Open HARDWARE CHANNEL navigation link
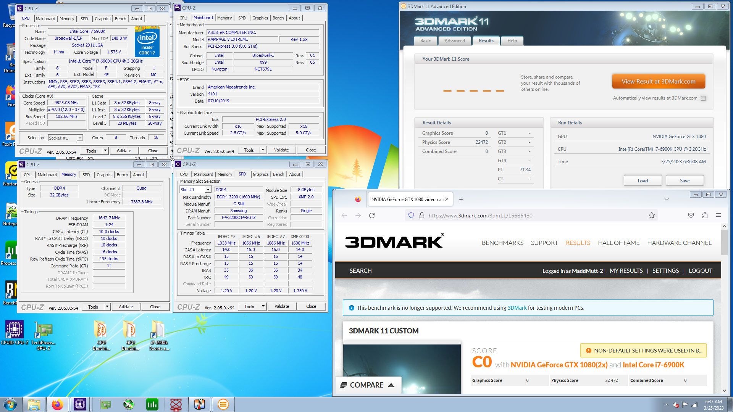 (679, 243)
